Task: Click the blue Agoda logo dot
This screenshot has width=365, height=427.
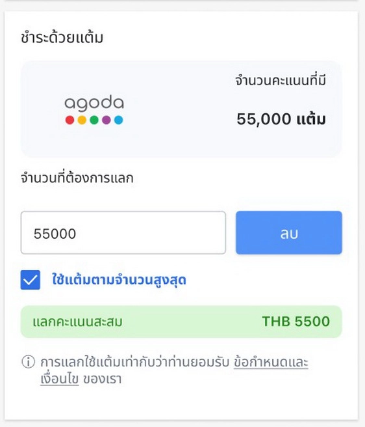Action: pyautogui.click(x=118, y=120)
